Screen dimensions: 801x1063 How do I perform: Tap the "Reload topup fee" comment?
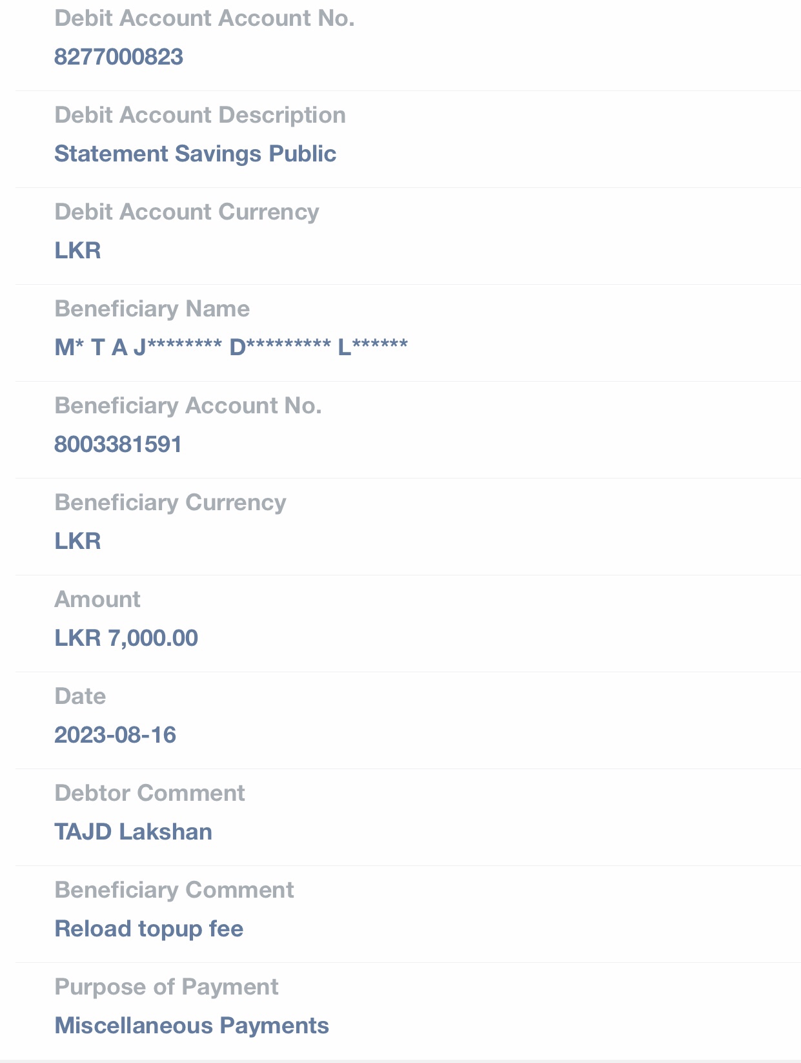(149, 929)
